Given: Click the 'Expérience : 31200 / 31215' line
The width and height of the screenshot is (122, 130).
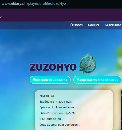Looking at the screenshot, I should [56, 102].
